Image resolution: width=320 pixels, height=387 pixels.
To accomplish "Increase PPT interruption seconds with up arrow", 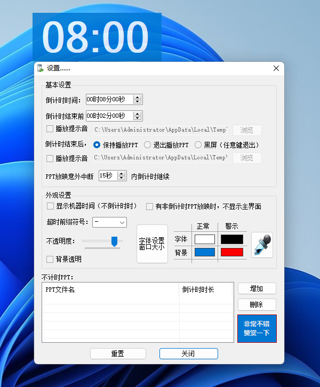I will [122, 173].
